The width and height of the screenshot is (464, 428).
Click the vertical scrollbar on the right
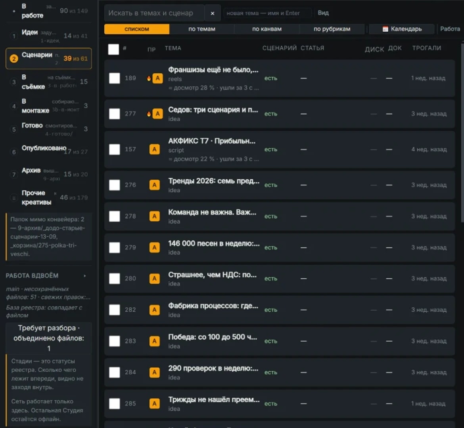(462, 133)
